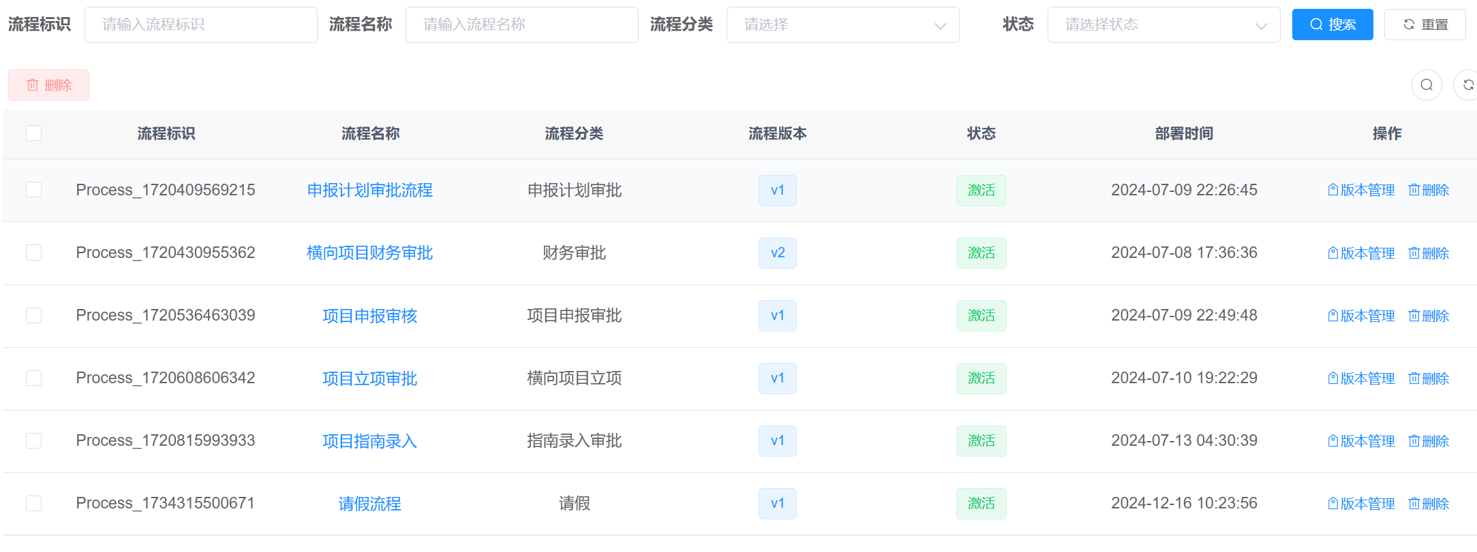
Task: Click version management icon for 申报计划审批流程
Action: (1333, 190)
